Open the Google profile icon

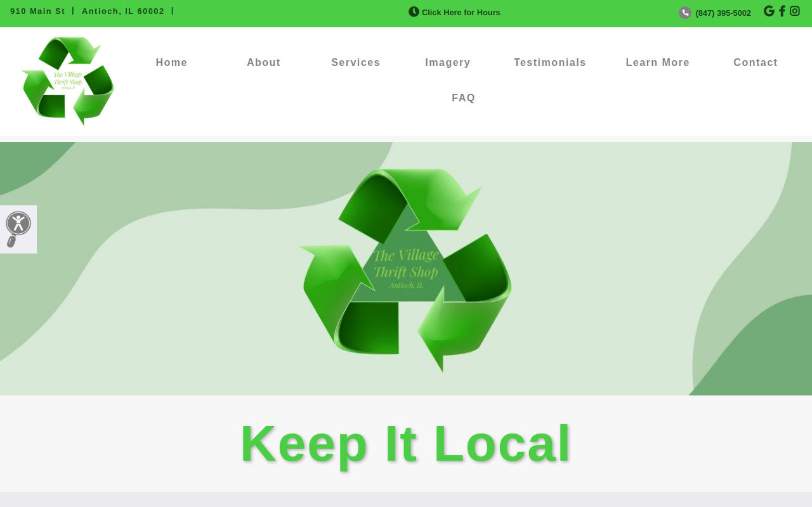point(769,11)
